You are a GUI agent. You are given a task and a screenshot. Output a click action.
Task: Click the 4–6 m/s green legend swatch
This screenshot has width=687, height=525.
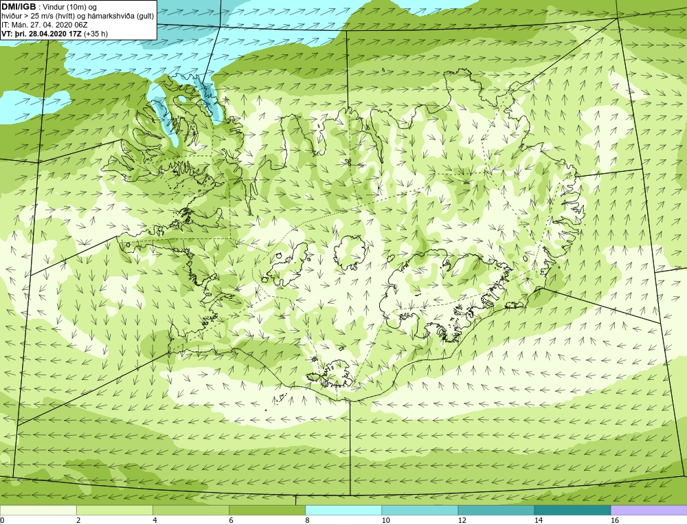[x=190, y=510]
